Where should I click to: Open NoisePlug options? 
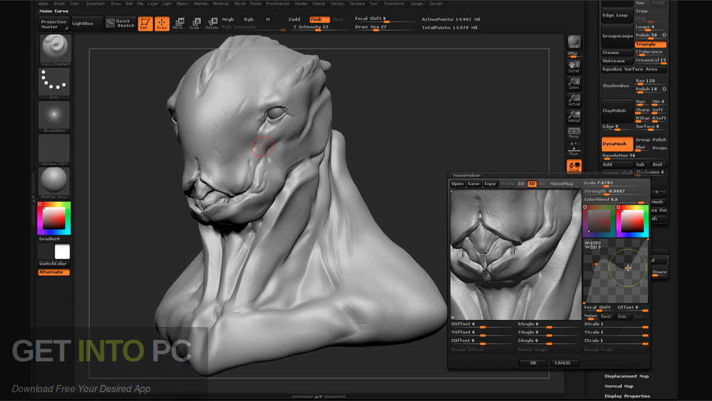pyautogui.click(x=561, y=184)
